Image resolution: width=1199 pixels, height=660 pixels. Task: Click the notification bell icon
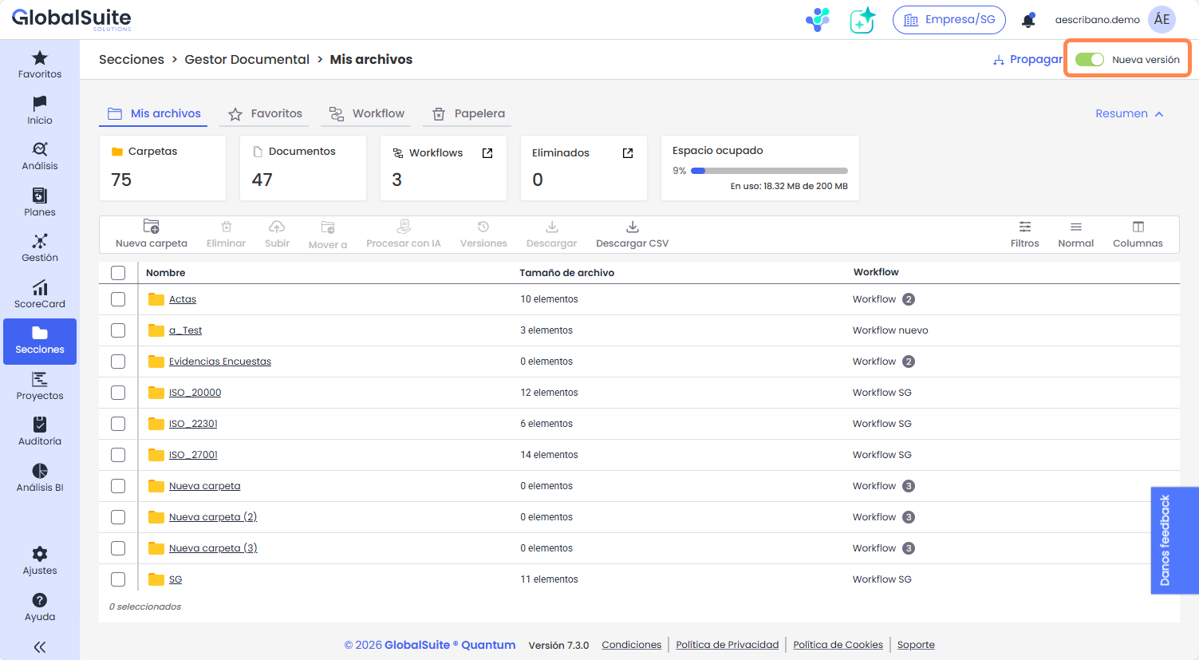pyautogui.click(x=1028, y=20)
